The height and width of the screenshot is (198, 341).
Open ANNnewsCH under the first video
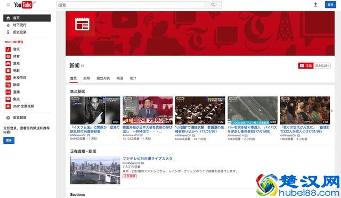78,135
